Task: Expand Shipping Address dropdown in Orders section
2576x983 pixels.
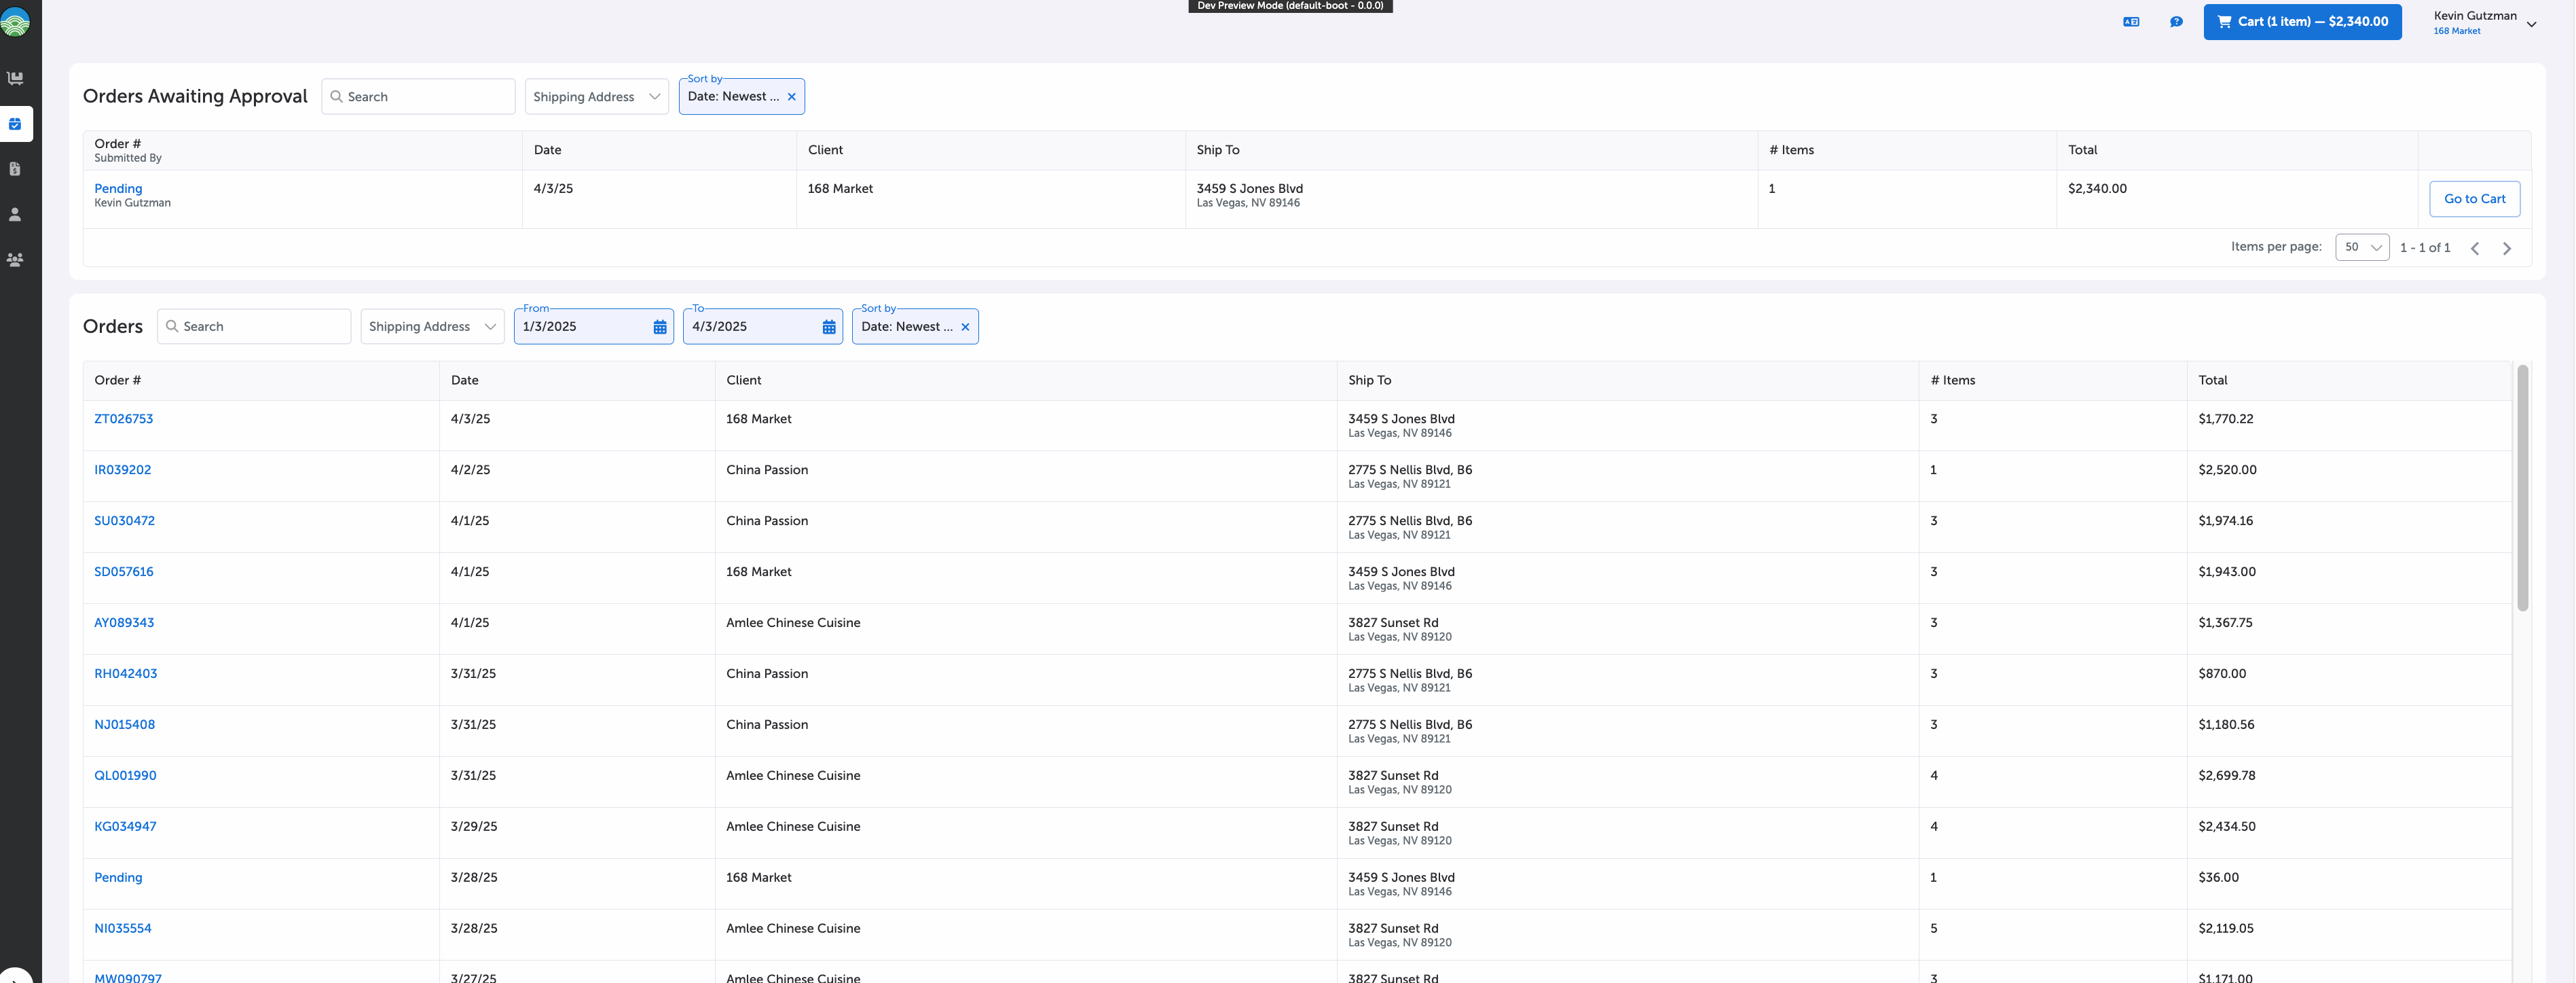Action: click(432, 327)
